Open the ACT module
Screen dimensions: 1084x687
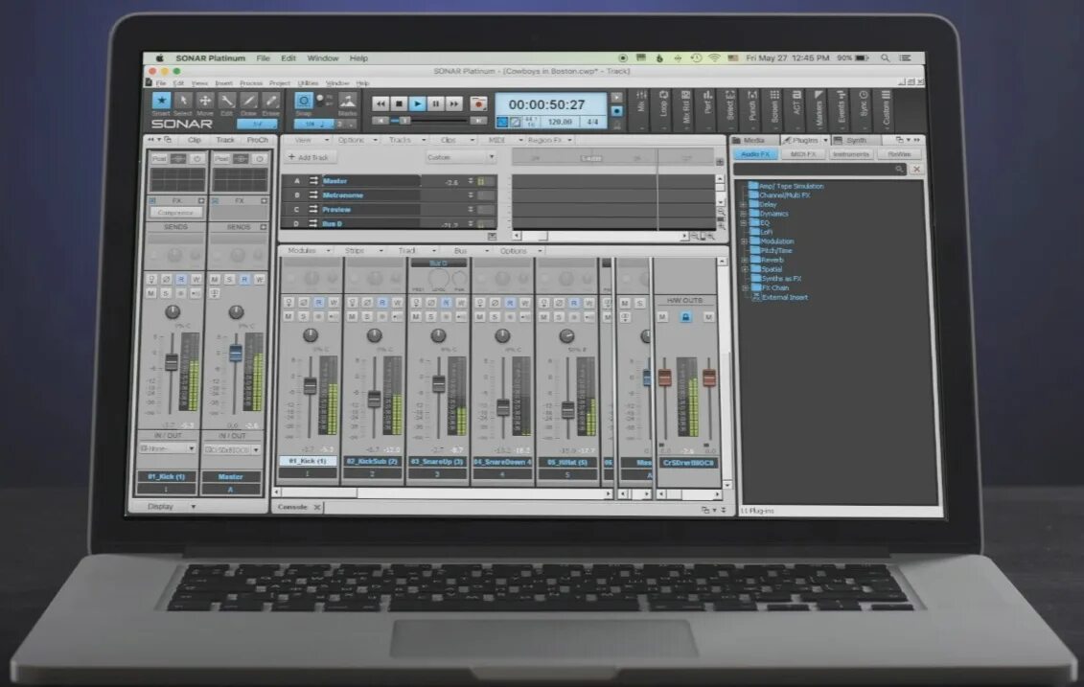[796, 109]
